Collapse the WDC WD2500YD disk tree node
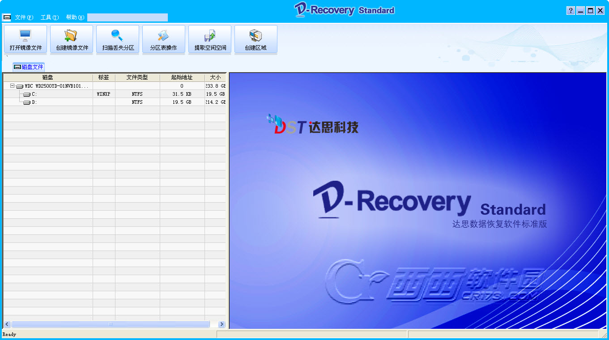The height and width of the screenshot is (340, 609). [x=13, y=86]
